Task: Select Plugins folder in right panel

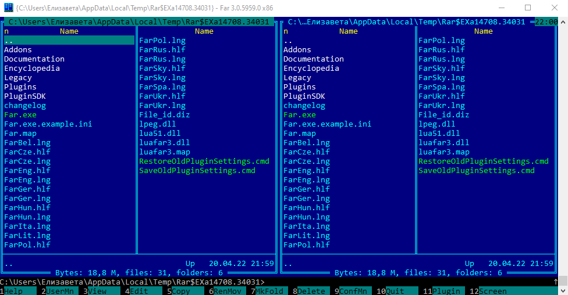Action: click(300, 87)
